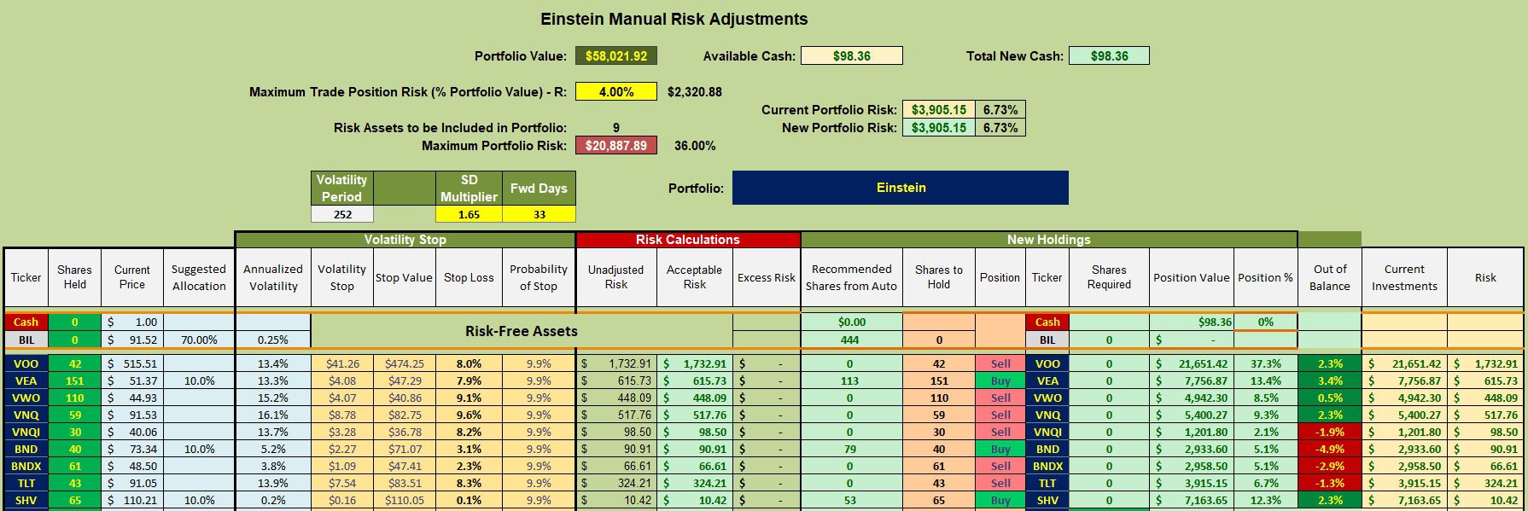Select BIL suggested allocation 70.00%
1528x511 pixels.
[x=199, y=340]
